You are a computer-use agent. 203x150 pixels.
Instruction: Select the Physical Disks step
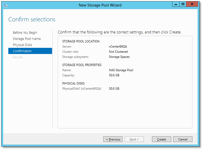coord(23,45)
